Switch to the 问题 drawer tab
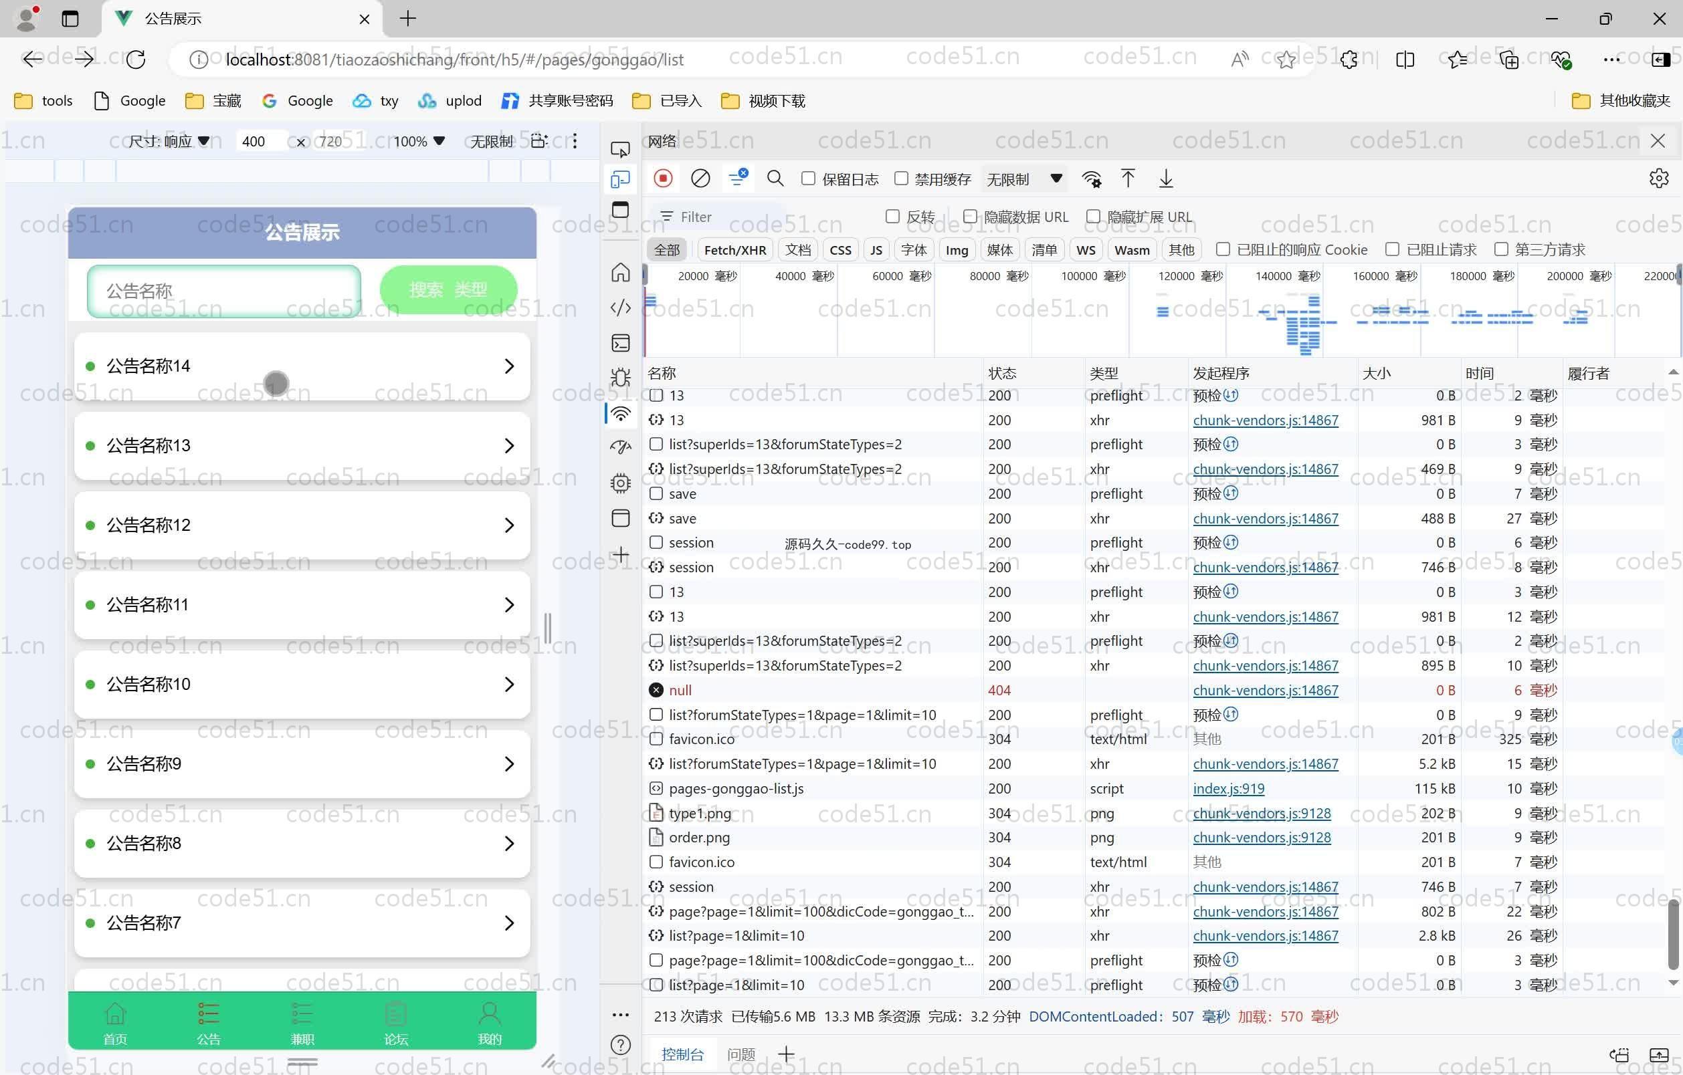This screenshot has height=1075, width=1683. [x=741, y=1054]
